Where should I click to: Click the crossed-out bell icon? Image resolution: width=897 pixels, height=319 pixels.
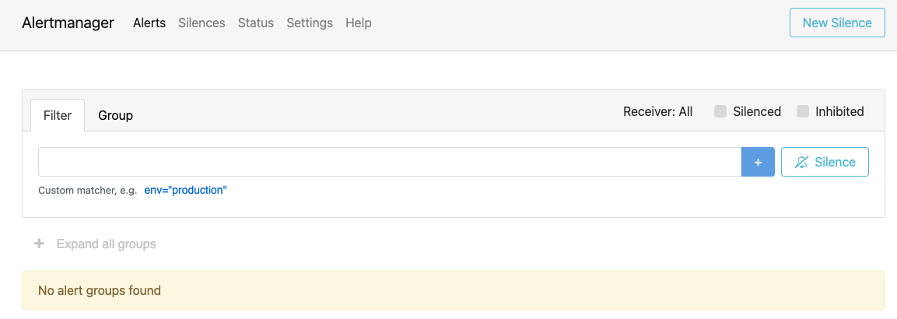[x=801, y=162]
